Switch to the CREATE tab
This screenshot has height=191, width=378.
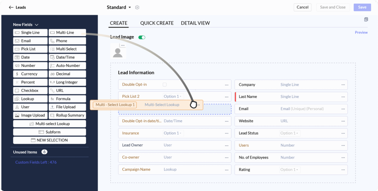click(118, 23)
